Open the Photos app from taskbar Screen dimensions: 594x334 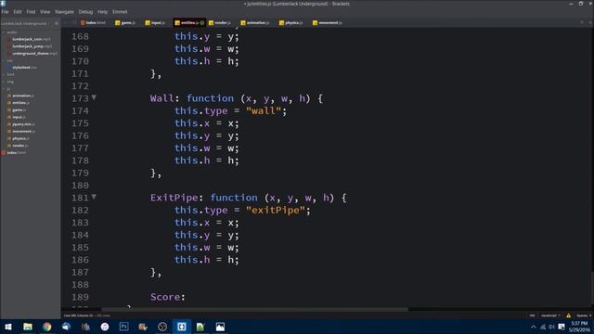pos(220,327)
